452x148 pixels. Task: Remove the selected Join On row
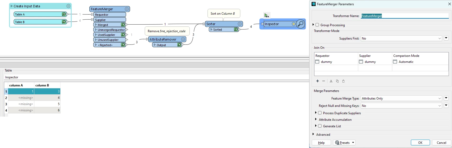pos(324,81)
